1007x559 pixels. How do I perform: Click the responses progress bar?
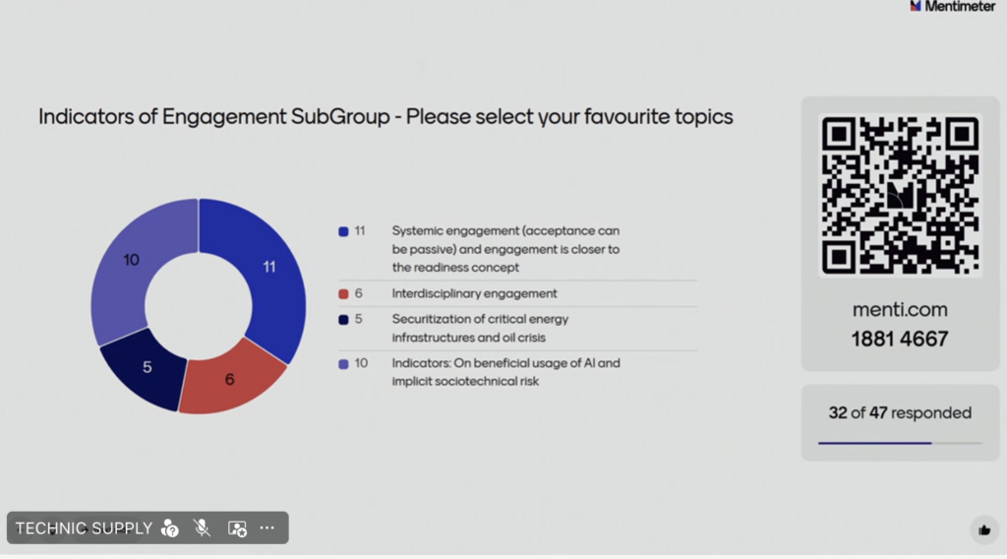900,443
